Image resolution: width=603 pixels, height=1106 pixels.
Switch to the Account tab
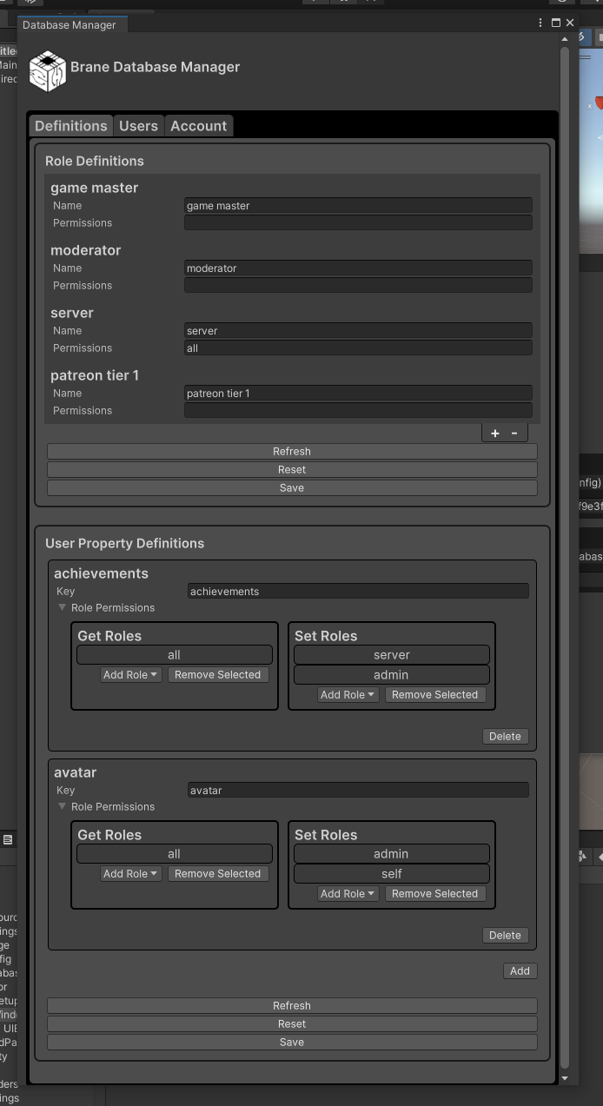click(198, 126)
